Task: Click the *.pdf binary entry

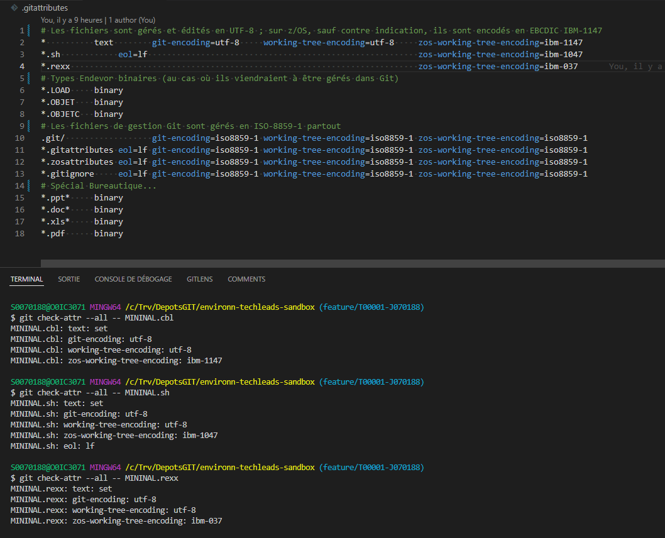Action: click(x=82, y=234)
